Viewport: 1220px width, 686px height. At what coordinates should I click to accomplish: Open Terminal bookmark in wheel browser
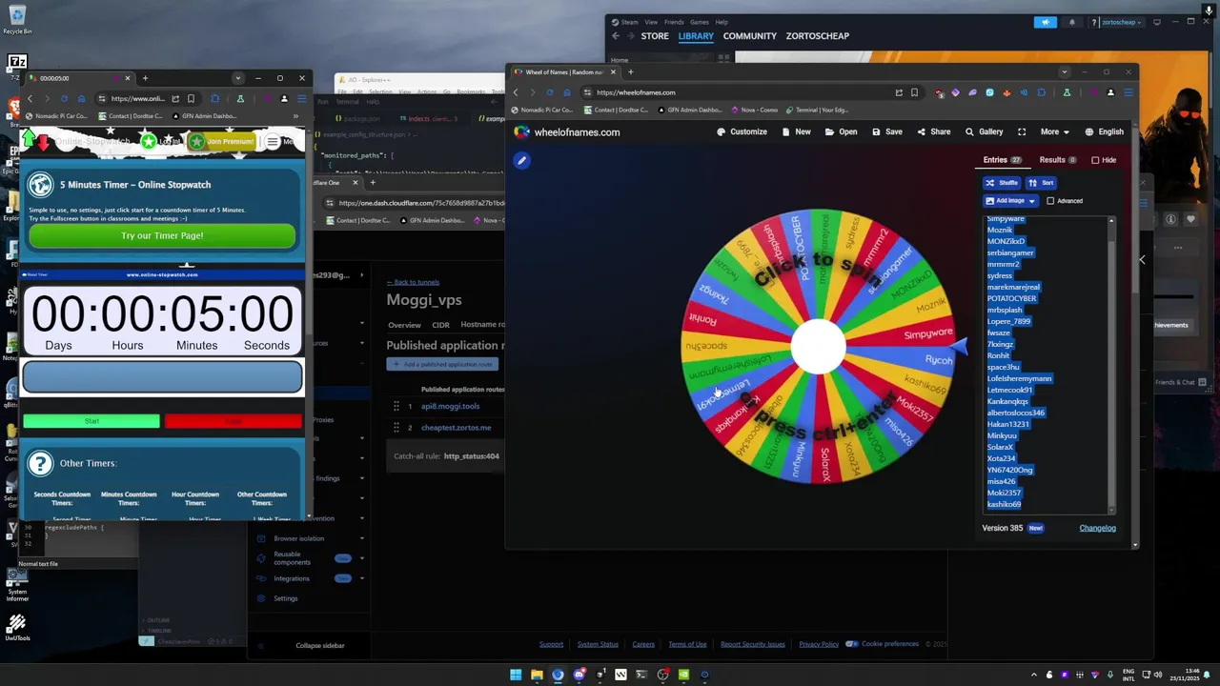tap(817, 110)
